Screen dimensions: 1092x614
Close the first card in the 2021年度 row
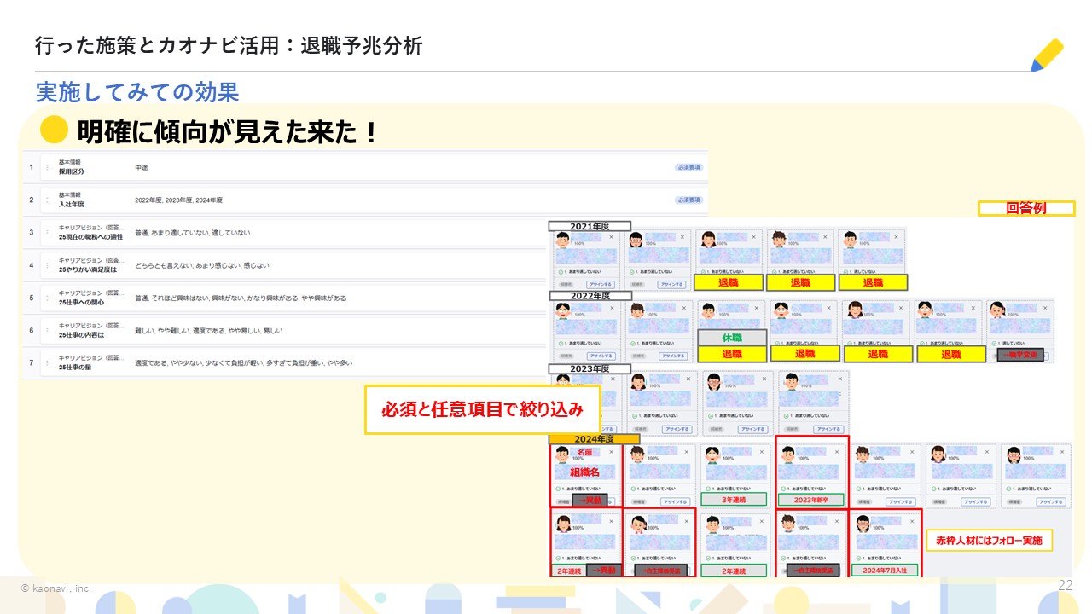pos(611,236)
